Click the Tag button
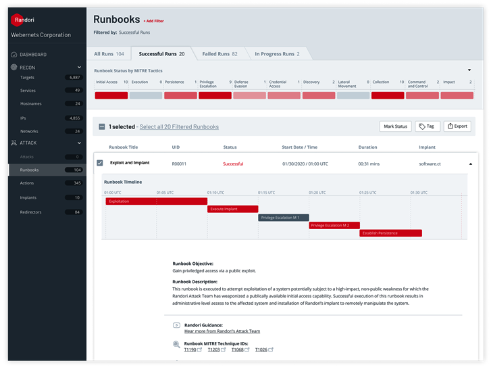The height and width of the screenshot is (367, 491). coord(428,126)
